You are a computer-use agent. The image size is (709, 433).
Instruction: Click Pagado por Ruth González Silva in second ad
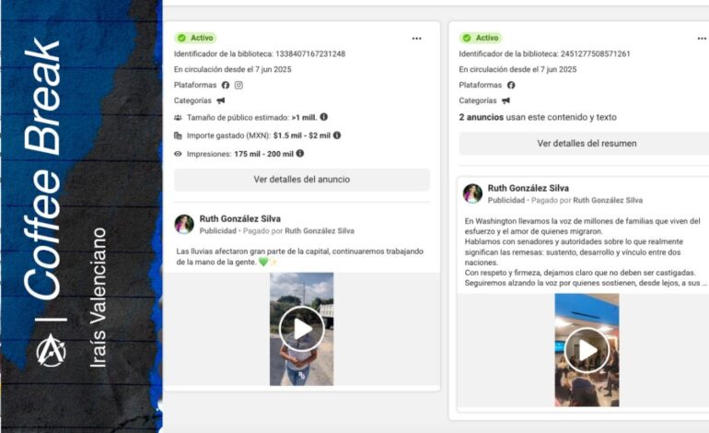pyautogui.click(x=587, y=201)
